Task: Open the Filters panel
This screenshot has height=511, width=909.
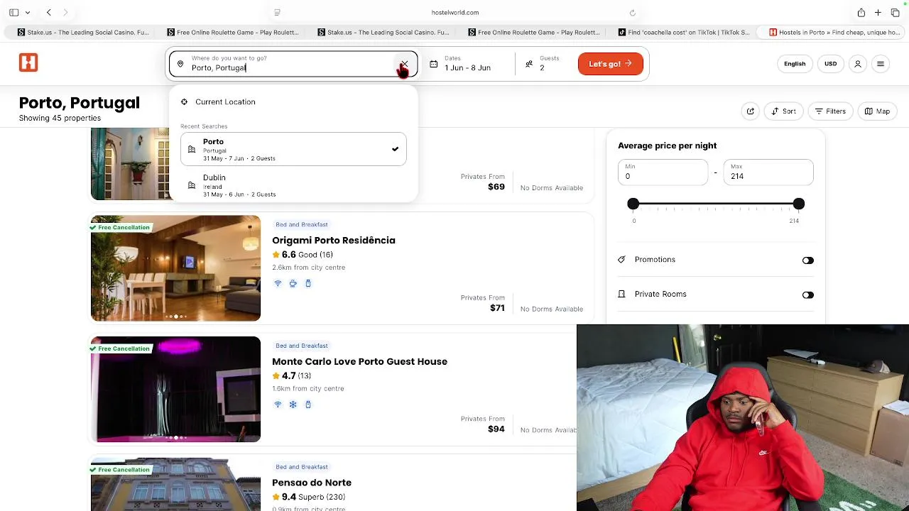Action: click(x=830, y=111)
